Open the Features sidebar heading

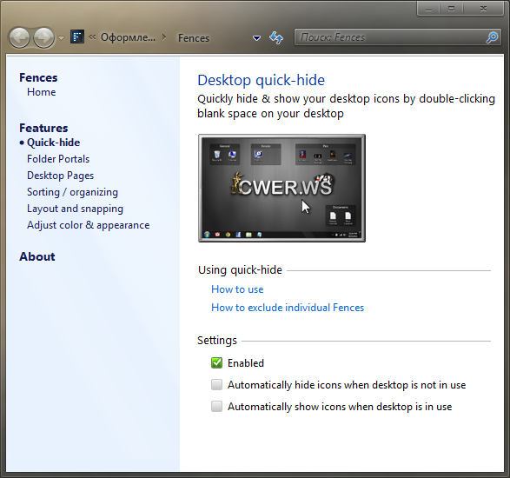pos(43,129)
